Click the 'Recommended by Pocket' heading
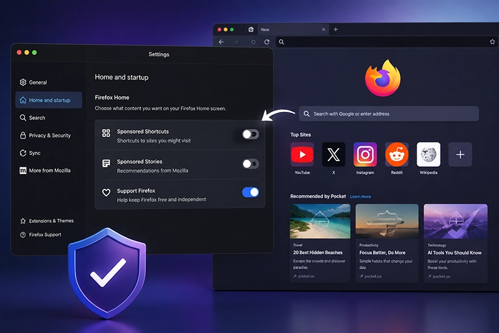 [318, 196]
